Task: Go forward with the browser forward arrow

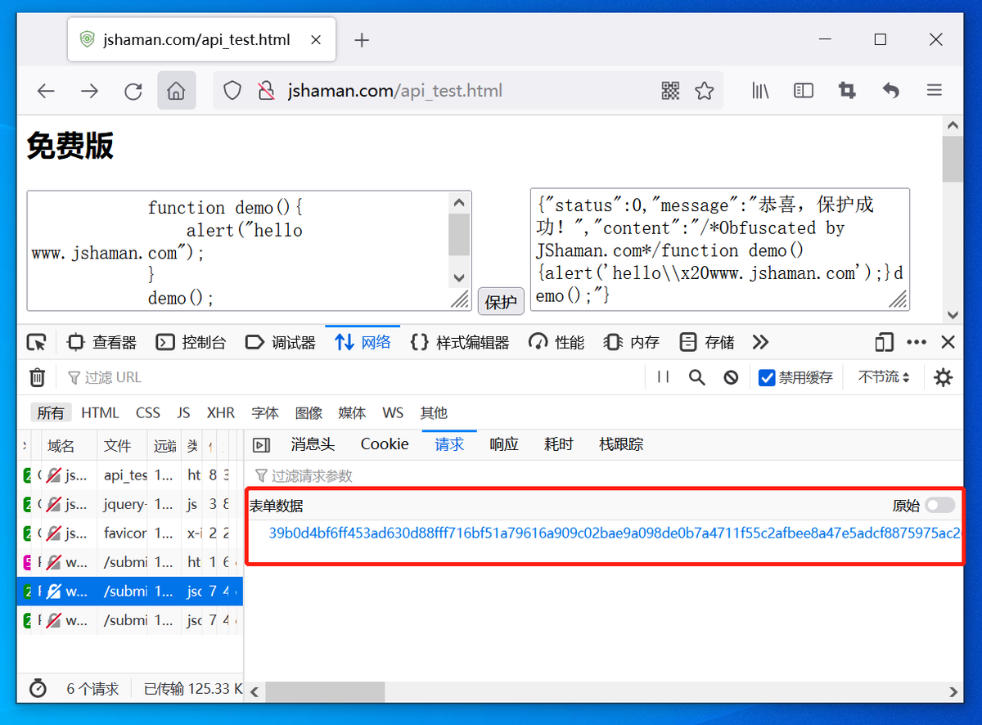Action: click(89, 91)
